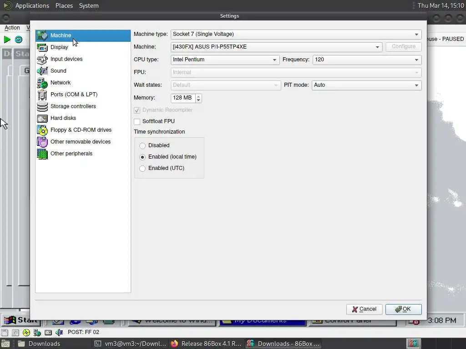Click the show desktop icon in bottom panel
Screen dimensions: 466x349
5,344
